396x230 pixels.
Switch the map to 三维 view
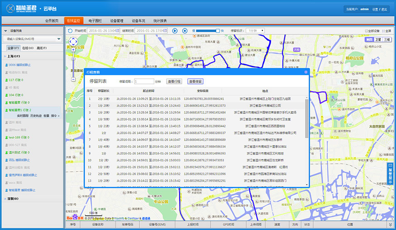tap(387, 39)
